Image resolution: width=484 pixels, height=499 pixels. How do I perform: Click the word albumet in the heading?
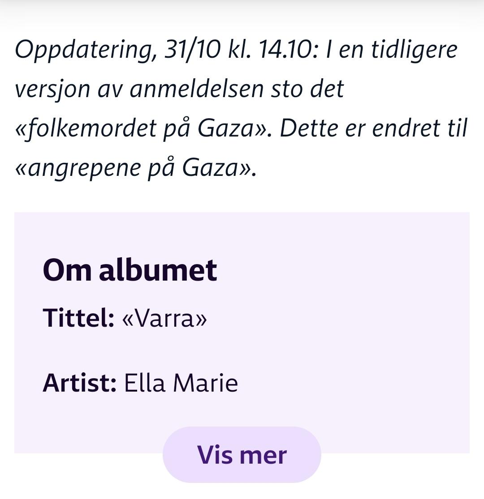[x=158, y=270]
